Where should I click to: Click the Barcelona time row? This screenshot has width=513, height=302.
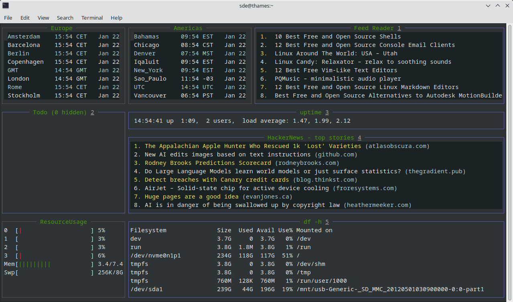(63, 45)
